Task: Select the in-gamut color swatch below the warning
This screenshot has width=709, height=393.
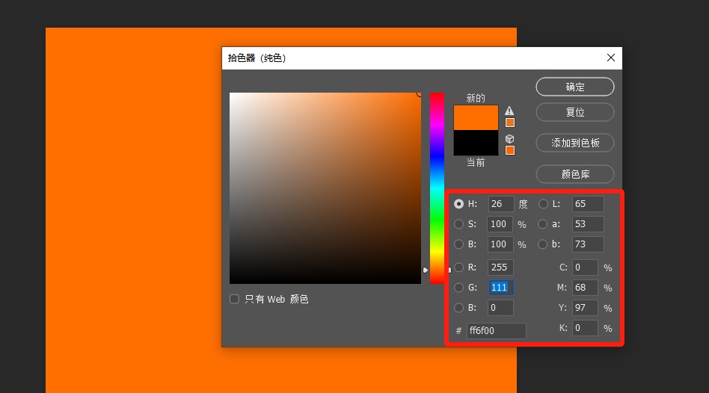Action: pos(510,123)
